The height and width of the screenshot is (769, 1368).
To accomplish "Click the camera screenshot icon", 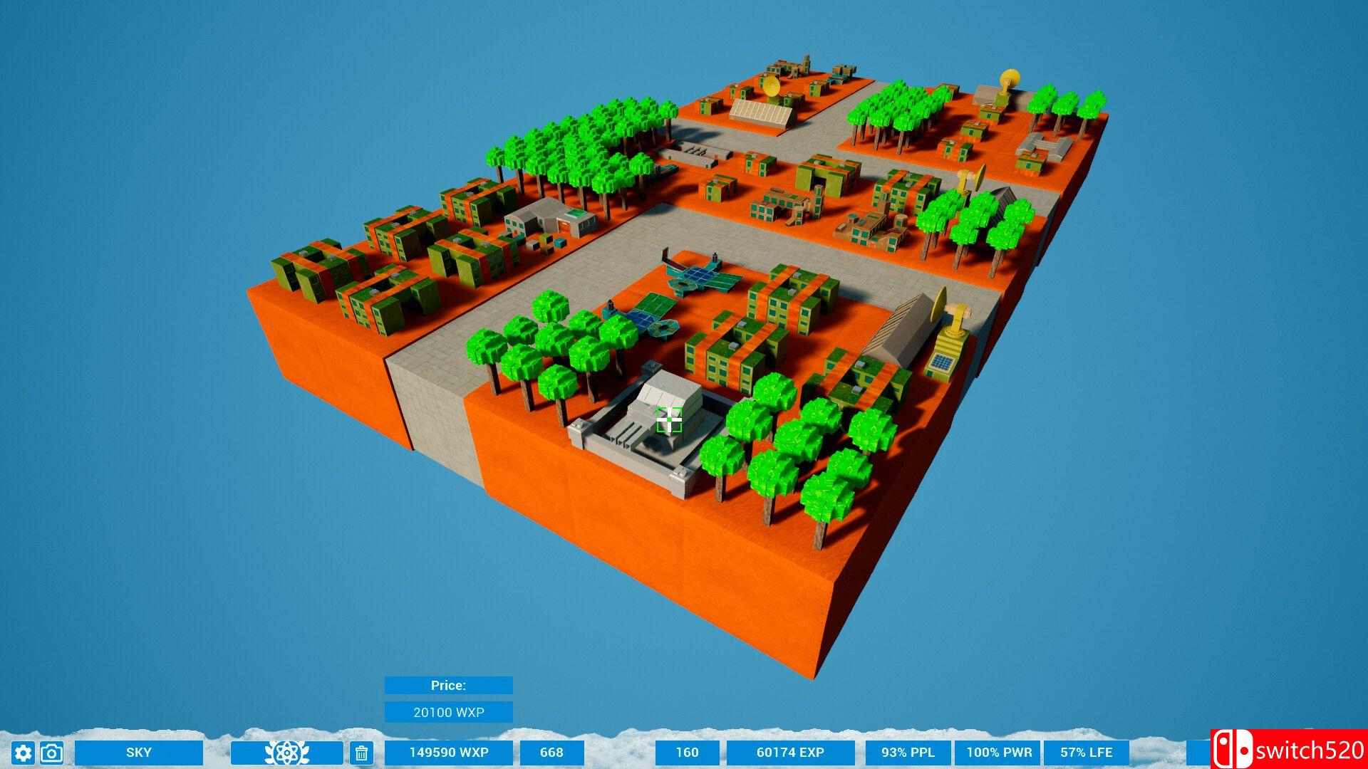I will pyautogui.click(x=51, y=753).
